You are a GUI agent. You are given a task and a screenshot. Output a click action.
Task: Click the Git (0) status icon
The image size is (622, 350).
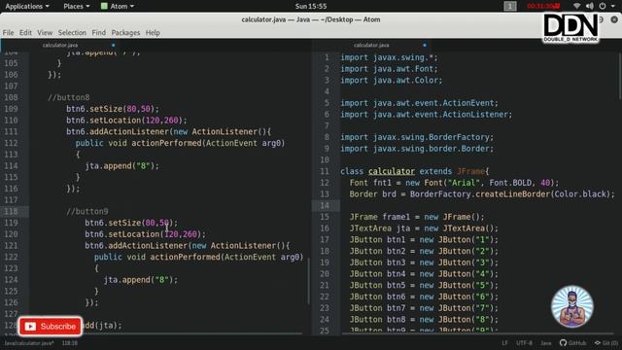606,343
